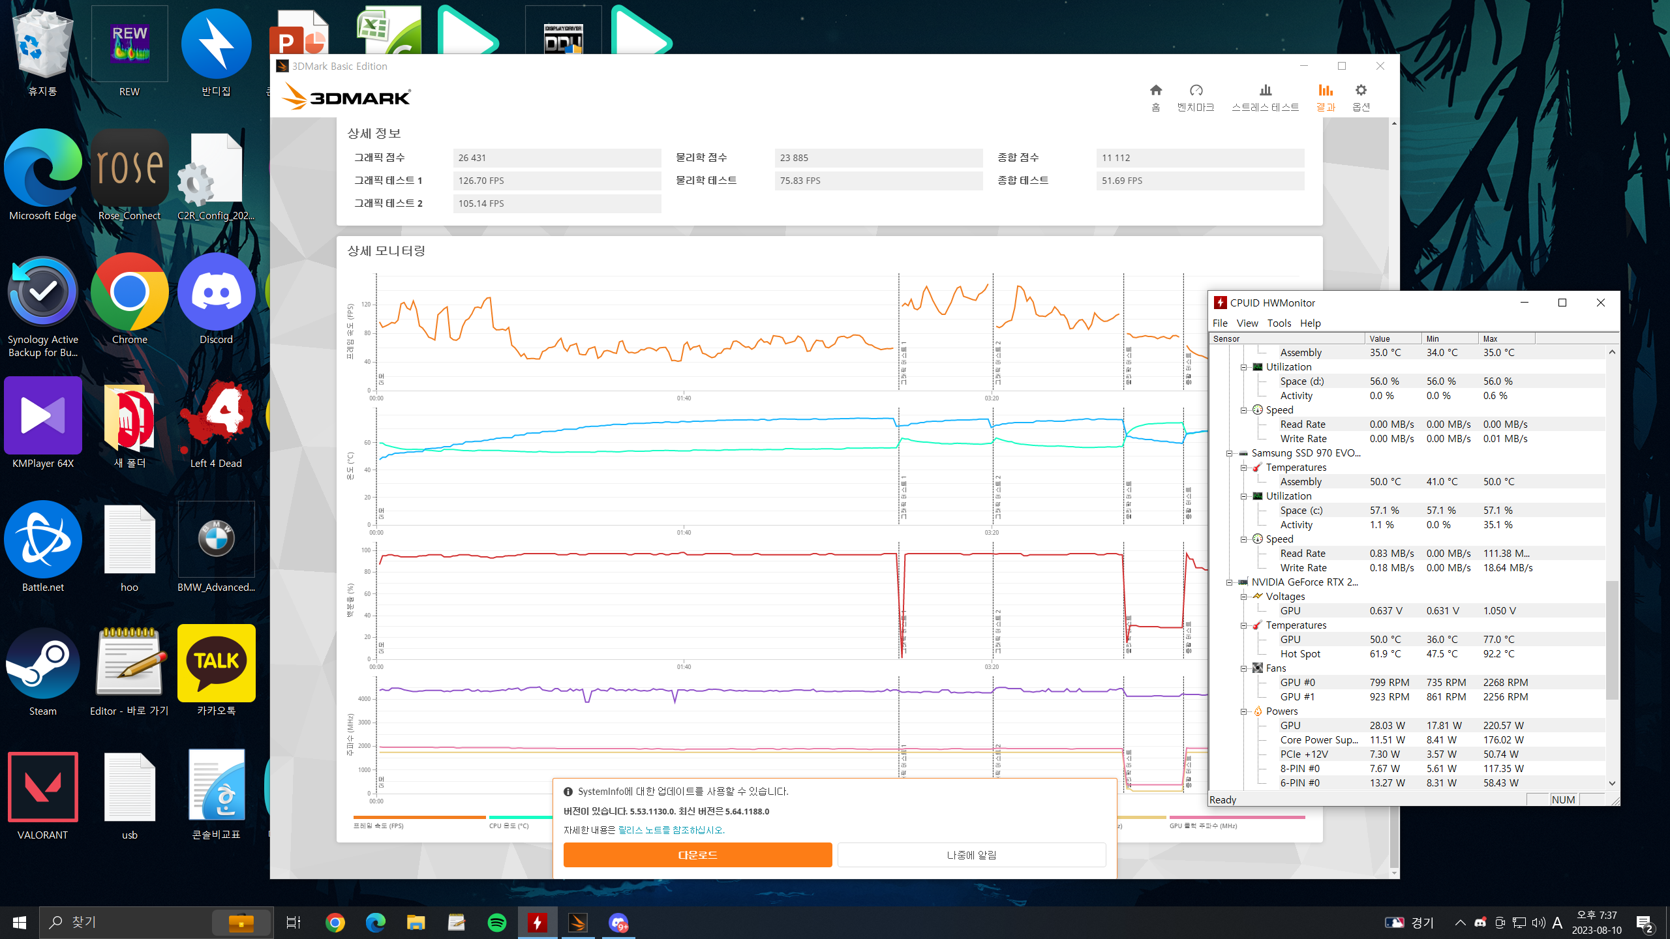The image size is (1670, 939).
Task: Open Rose_Connect desktop icon
Action: pyautogui.click(x=129, y=176)
